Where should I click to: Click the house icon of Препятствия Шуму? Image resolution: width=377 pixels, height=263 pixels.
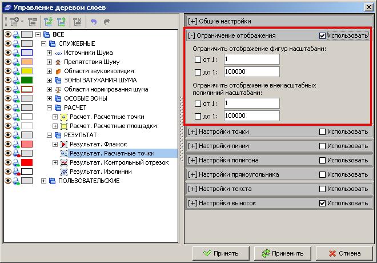58,61
